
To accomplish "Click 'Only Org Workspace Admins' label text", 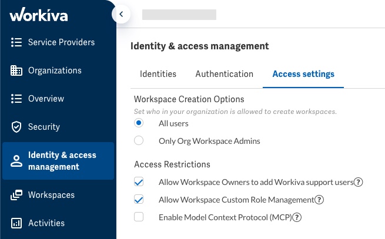I will click(x=209, y=141).
